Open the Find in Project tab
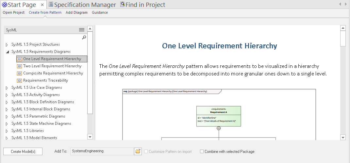 coord(143,5)
